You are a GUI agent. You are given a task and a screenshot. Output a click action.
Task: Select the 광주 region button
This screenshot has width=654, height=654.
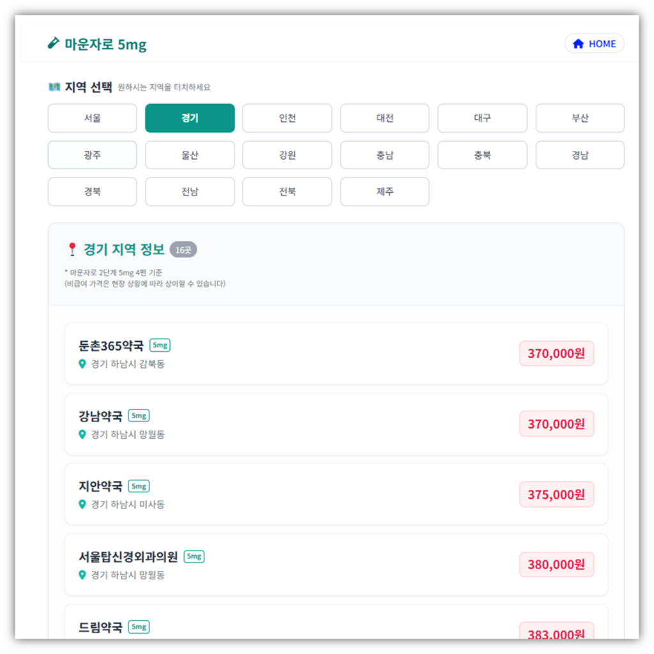(92, 155)
